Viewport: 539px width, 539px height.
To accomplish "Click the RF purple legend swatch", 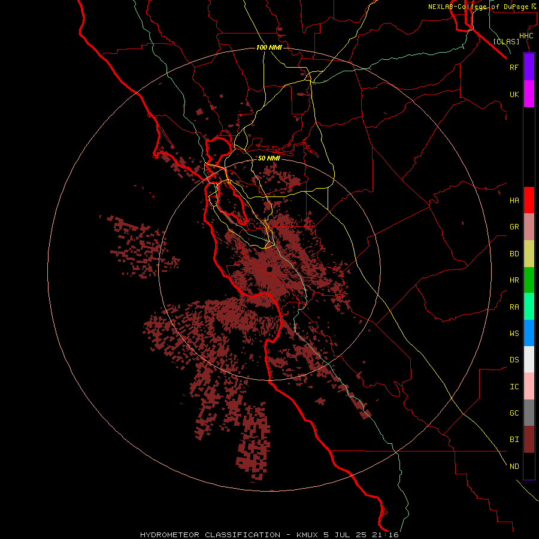I will [x=529, y=67].
